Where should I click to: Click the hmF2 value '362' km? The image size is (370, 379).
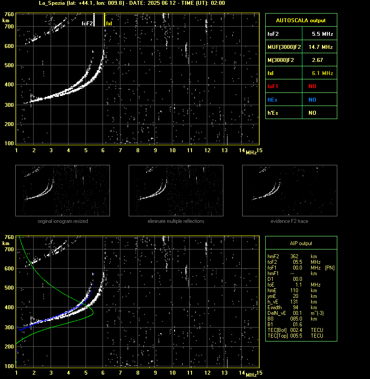pyautogui.click(x=294, y=256)
